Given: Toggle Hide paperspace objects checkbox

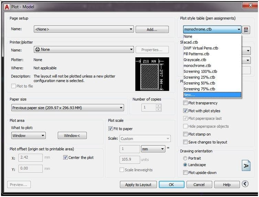Looking at the screenshot, I should (185, 126).
